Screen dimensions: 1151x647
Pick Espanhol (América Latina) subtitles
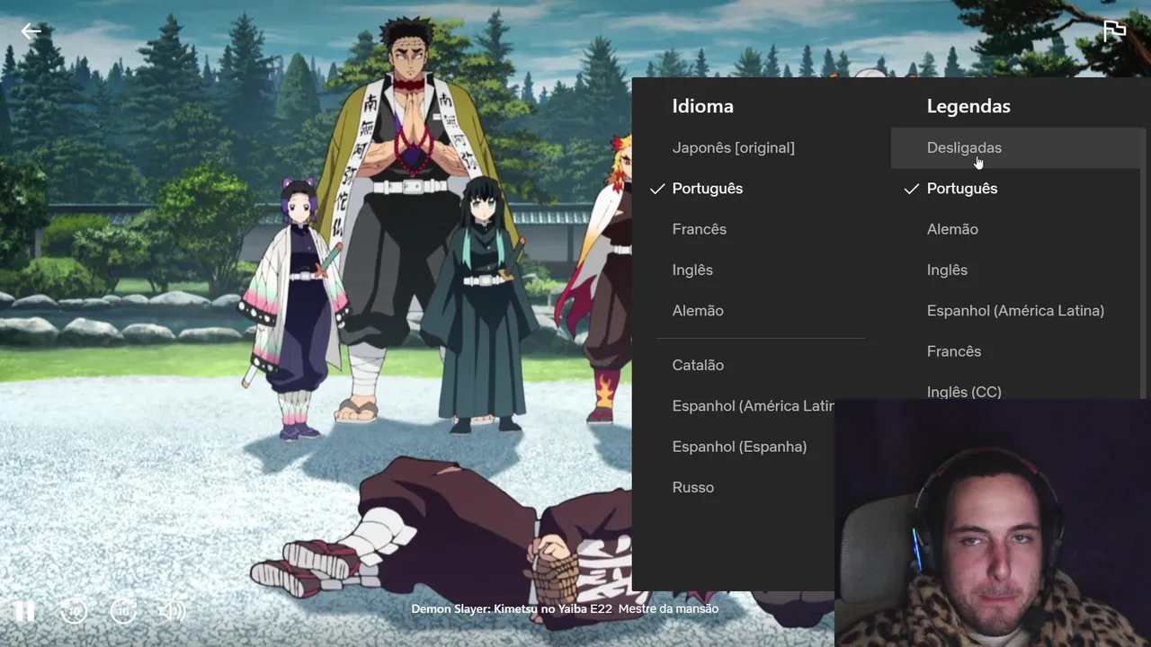(x=1016, y=311)
